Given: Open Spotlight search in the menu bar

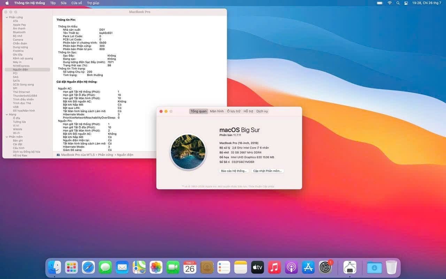Looking at the screenshot, I should point(398,3).
